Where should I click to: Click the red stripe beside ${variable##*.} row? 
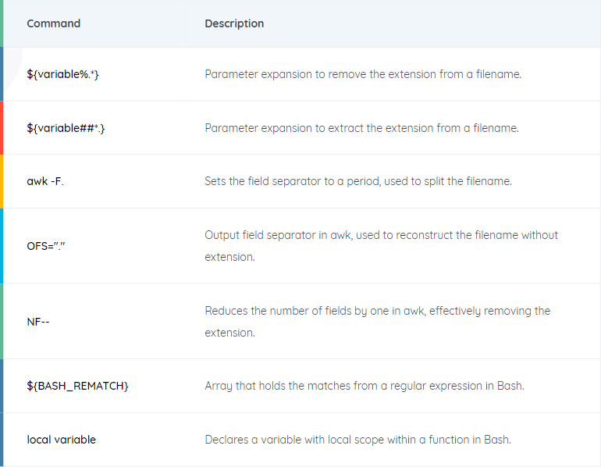pyautogui.click(x=2, y=127)
